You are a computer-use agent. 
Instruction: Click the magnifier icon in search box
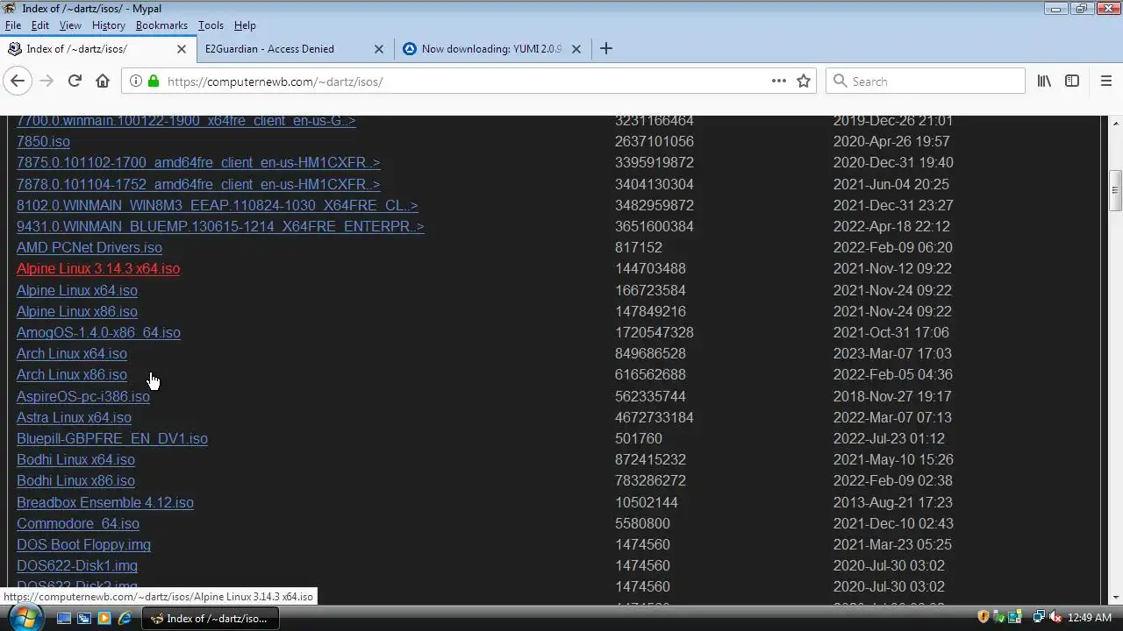pos(840,81)
